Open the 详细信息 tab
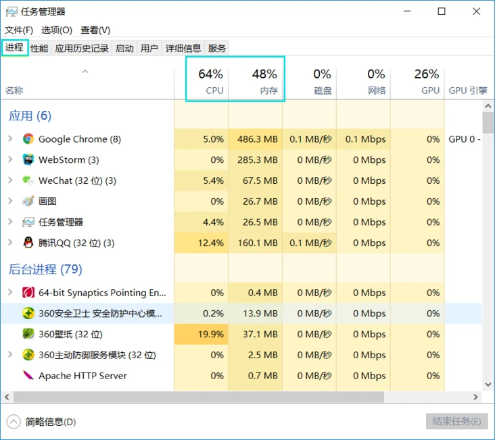Image resolution: width=495 pixels, height=440 pixels. (x=183, y=48)
